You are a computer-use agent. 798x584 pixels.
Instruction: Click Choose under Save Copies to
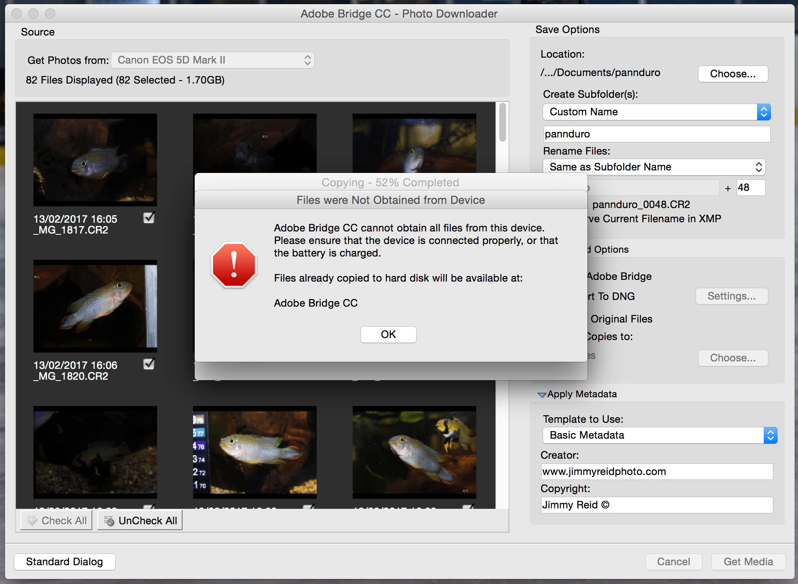tap(733, 358)
